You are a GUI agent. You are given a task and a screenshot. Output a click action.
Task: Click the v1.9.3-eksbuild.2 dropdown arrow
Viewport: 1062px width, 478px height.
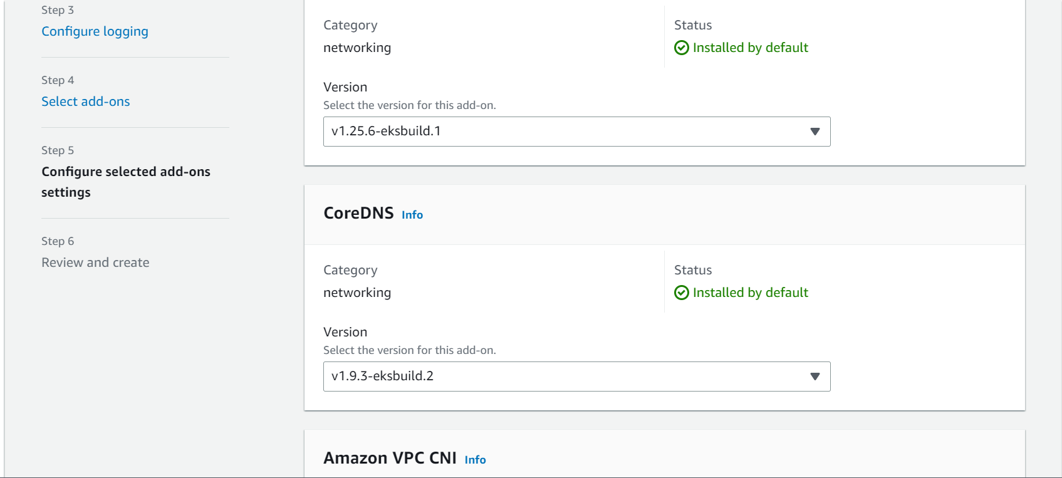[815, 377]
